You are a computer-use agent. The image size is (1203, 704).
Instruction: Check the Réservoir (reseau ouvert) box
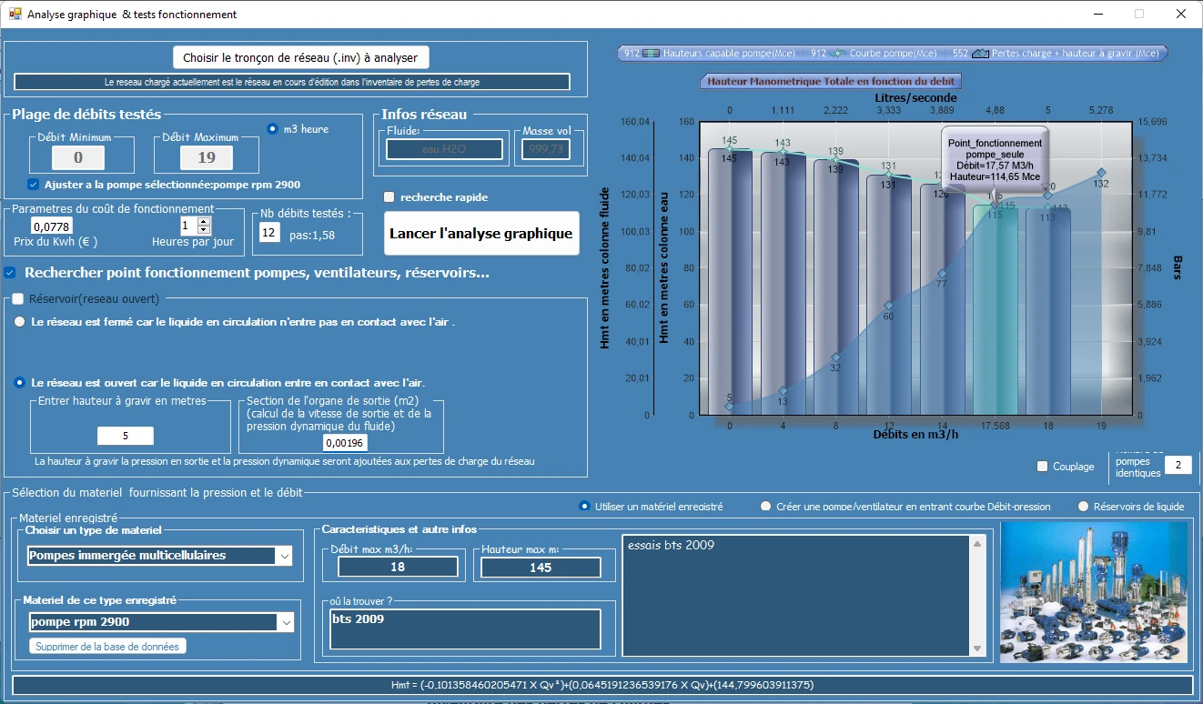coord(17,298)
